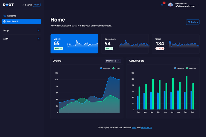Click the ROOT logo
The image size is (206, 137).
(x=8, y=5)
